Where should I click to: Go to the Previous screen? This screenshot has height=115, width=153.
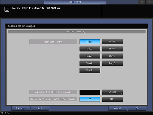point(20,108)
